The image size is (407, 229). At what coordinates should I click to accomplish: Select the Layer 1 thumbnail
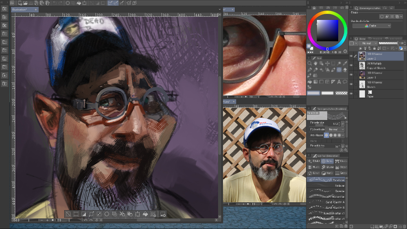coord(361,75)
